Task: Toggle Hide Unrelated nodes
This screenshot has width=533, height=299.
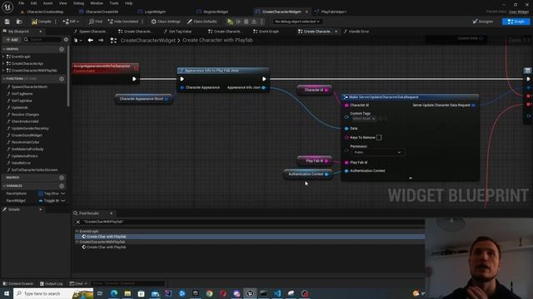Action: pyautogui.click(x=123, y=22)
